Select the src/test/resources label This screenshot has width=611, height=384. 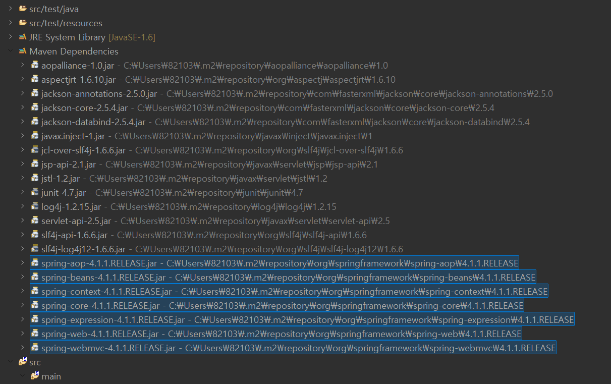pos(66,23)
